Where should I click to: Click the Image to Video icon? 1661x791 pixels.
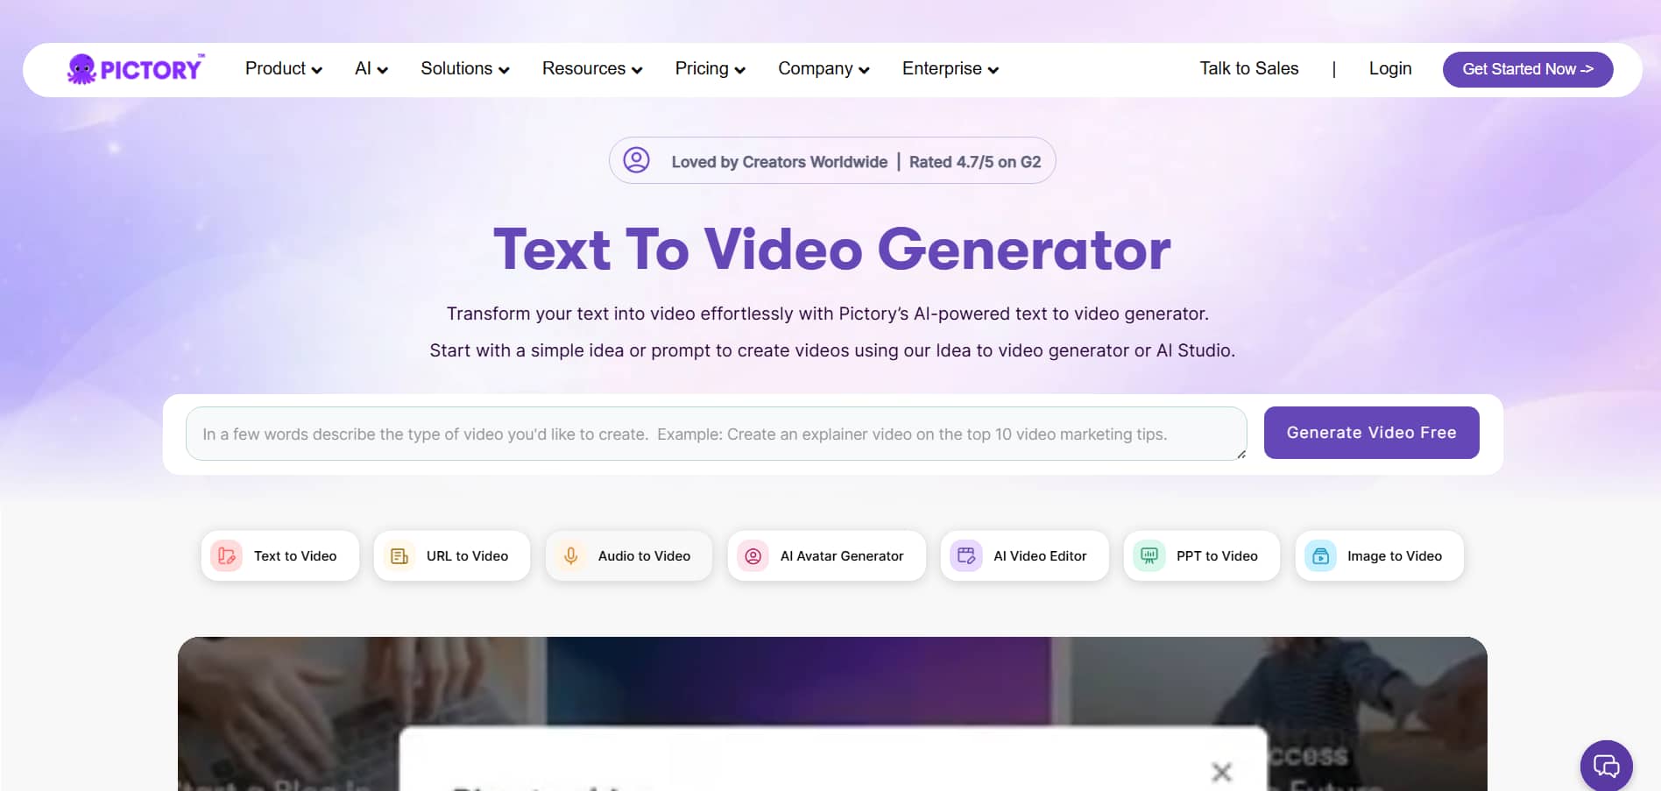tap(1320, 556)
